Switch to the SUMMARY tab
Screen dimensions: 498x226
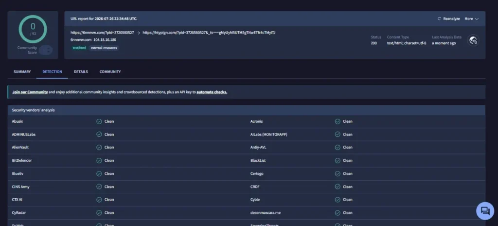(x=22, y=72)
